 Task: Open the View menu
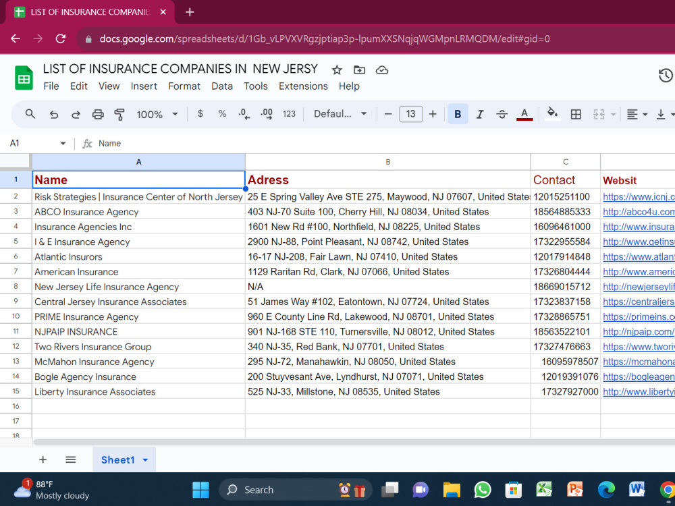[x=109, y=86]
